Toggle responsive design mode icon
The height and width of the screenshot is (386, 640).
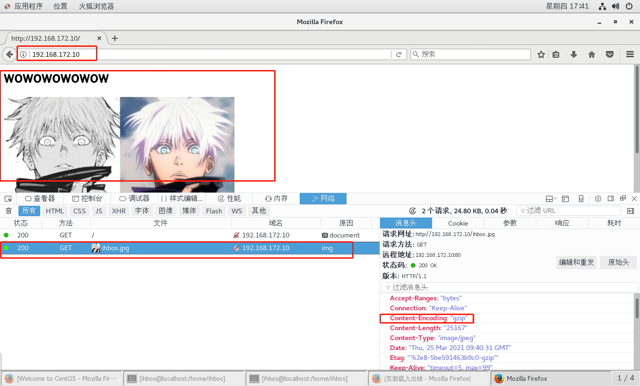(581, 199)
